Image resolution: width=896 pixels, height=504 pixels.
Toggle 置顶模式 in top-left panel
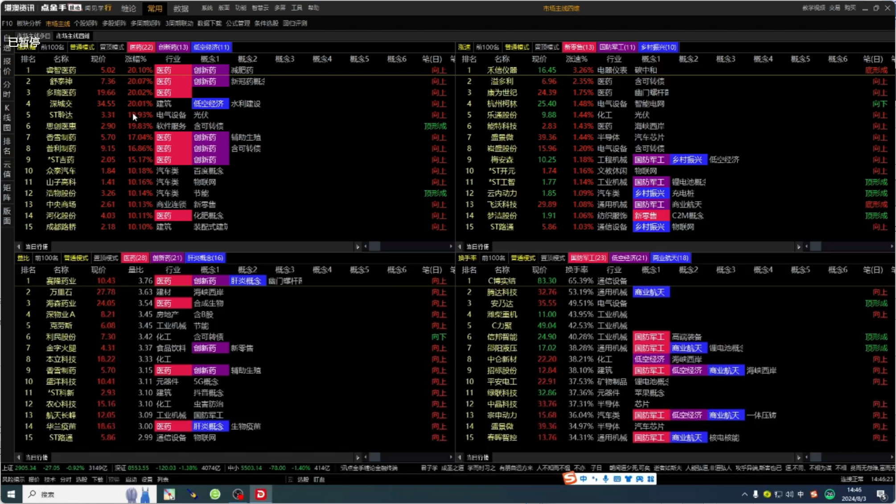coord(111,47)
